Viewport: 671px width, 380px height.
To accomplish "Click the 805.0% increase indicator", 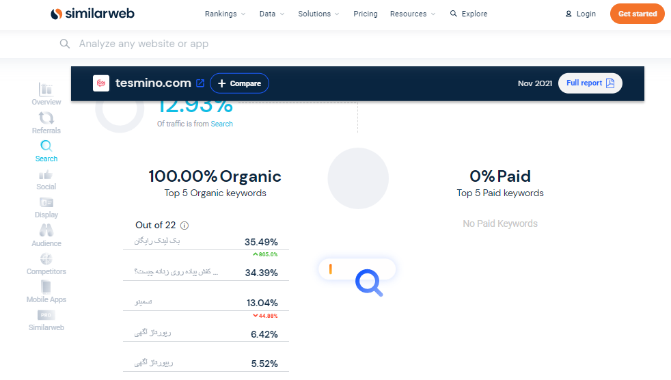I will (265, 254).
